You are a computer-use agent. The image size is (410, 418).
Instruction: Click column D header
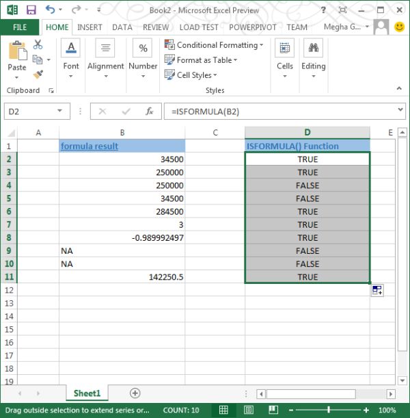coord(307,132)
